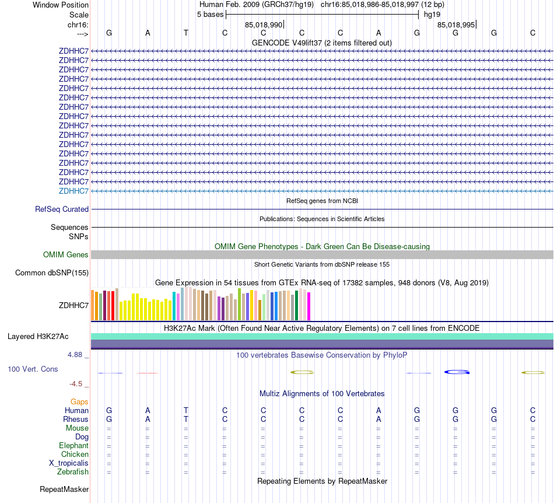Click the RepeatMasker track label
The width and height of the screenshot is (554, 503).
[64, 489]
